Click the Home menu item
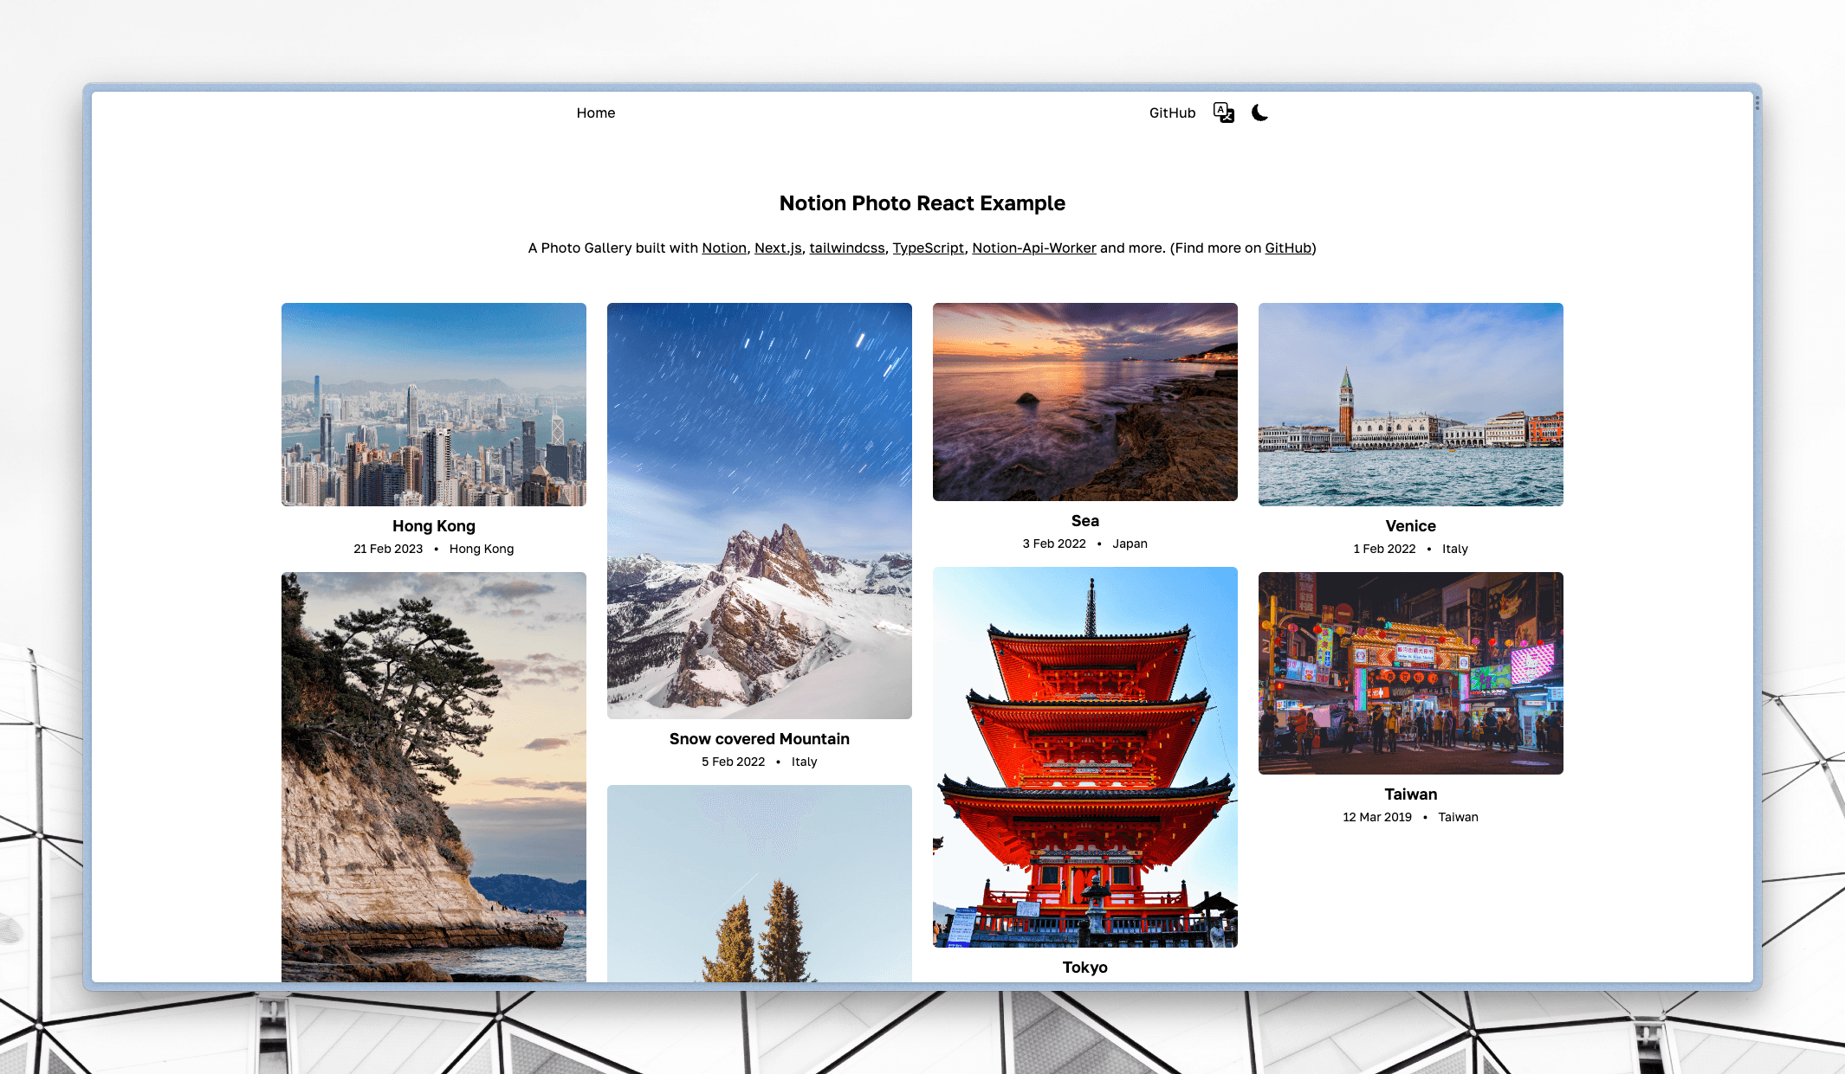1845x1074 pixels. tap(596, 113)
